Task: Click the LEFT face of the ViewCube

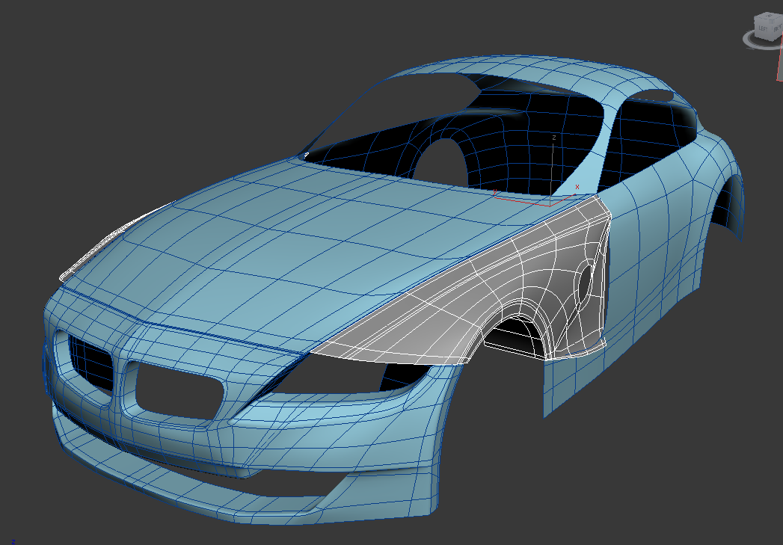Action: click(x=763, y=28)
